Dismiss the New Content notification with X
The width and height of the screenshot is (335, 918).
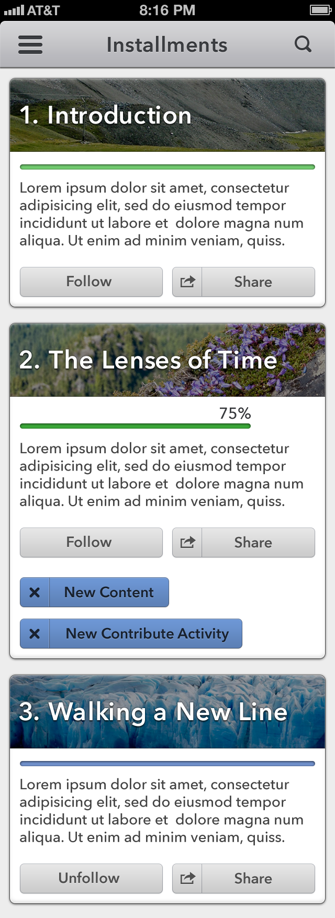coord(35,592)
